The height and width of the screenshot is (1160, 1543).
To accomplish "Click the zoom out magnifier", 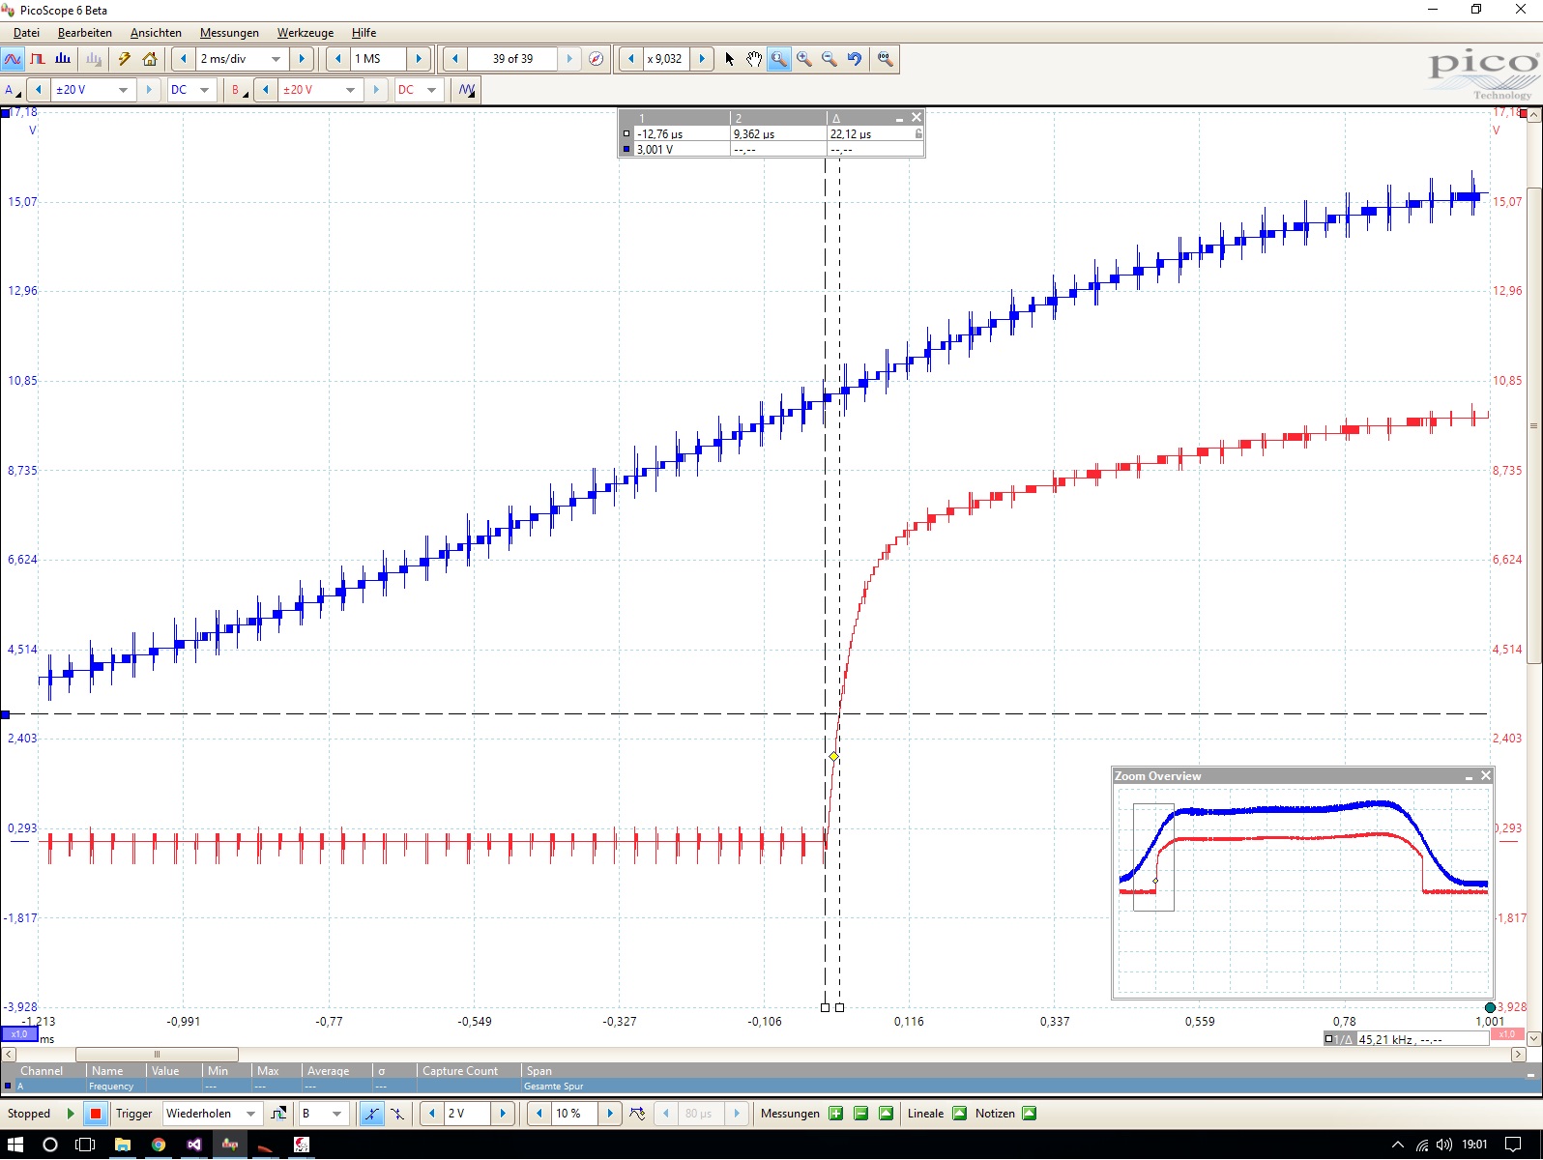I will (830, 59).
